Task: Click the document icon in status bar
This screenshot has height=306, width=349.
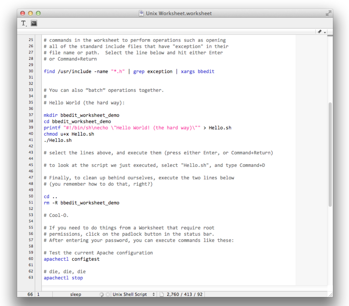Action: (x=162, y=295)
